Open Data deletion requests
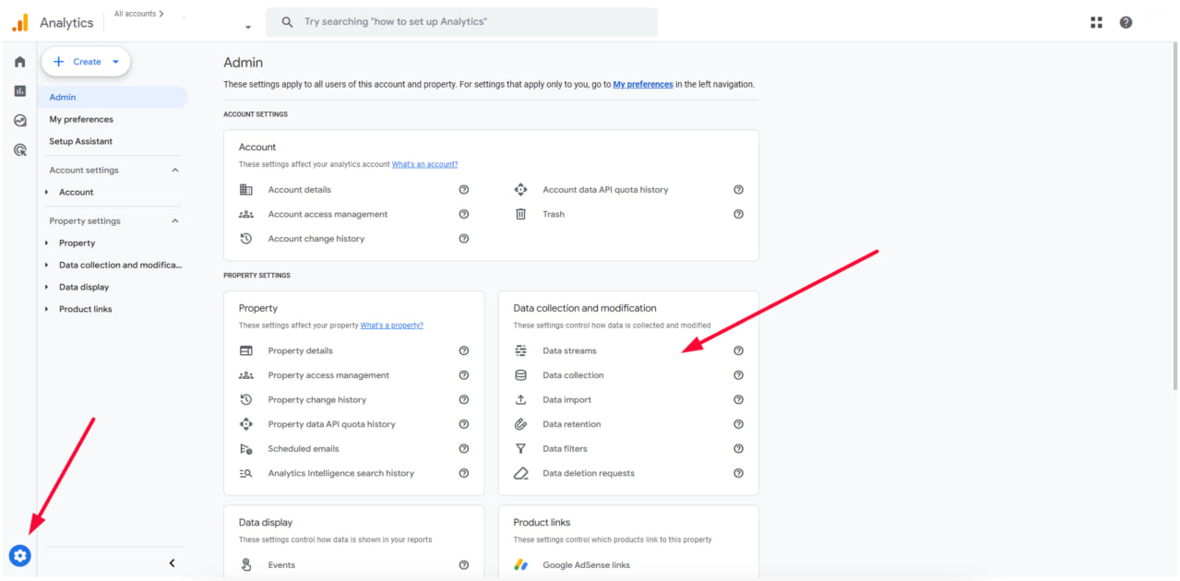1180x581 pixels. pos(589,473)
